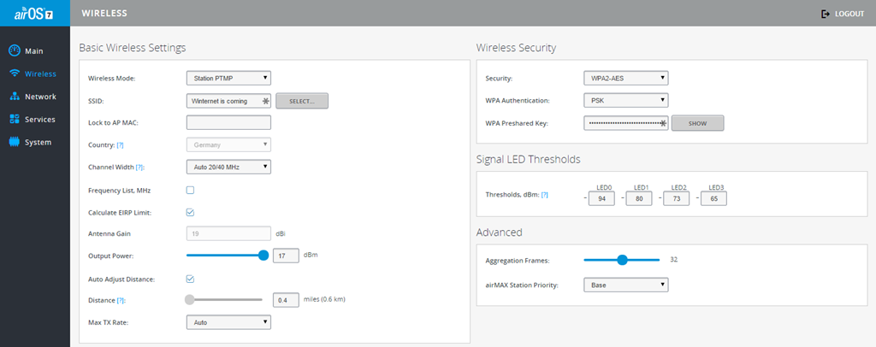Open the Channel Width help [?] link
Image resolution: width=876 pixels, height=347 pixels.
click(x=139, y=168)
